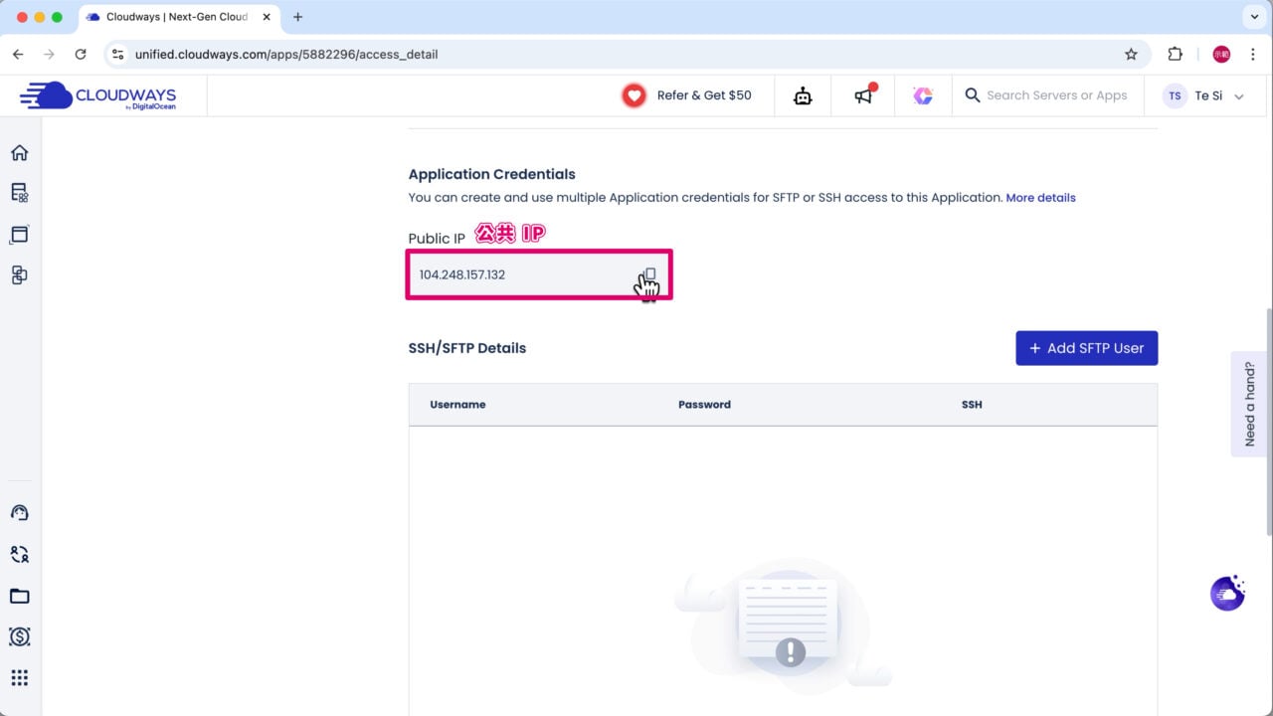Viewport: 1273px width, 716px height.
Task: Check announcements via the megaphone icon
Action: (861, 94)
